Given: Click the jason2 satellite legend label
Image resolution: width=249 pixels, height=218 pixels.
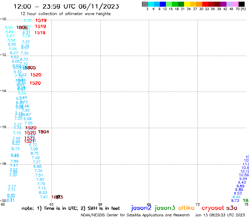Looking at the screenshot, I should (141, 208).
